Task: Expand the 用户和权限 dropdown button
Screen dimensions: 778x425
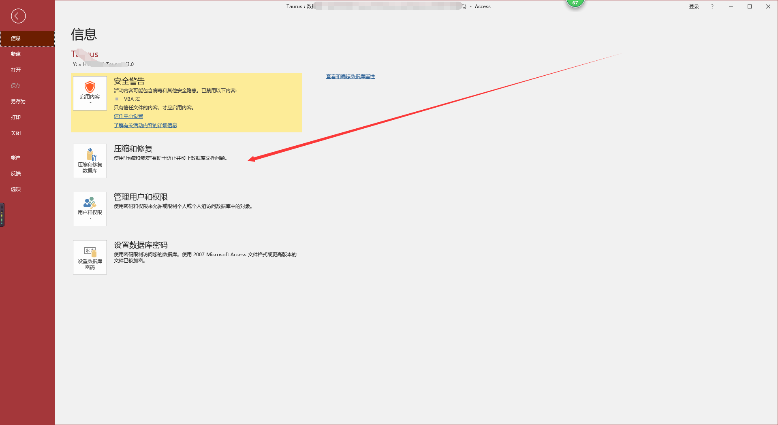Action: (x=90, y=209)
